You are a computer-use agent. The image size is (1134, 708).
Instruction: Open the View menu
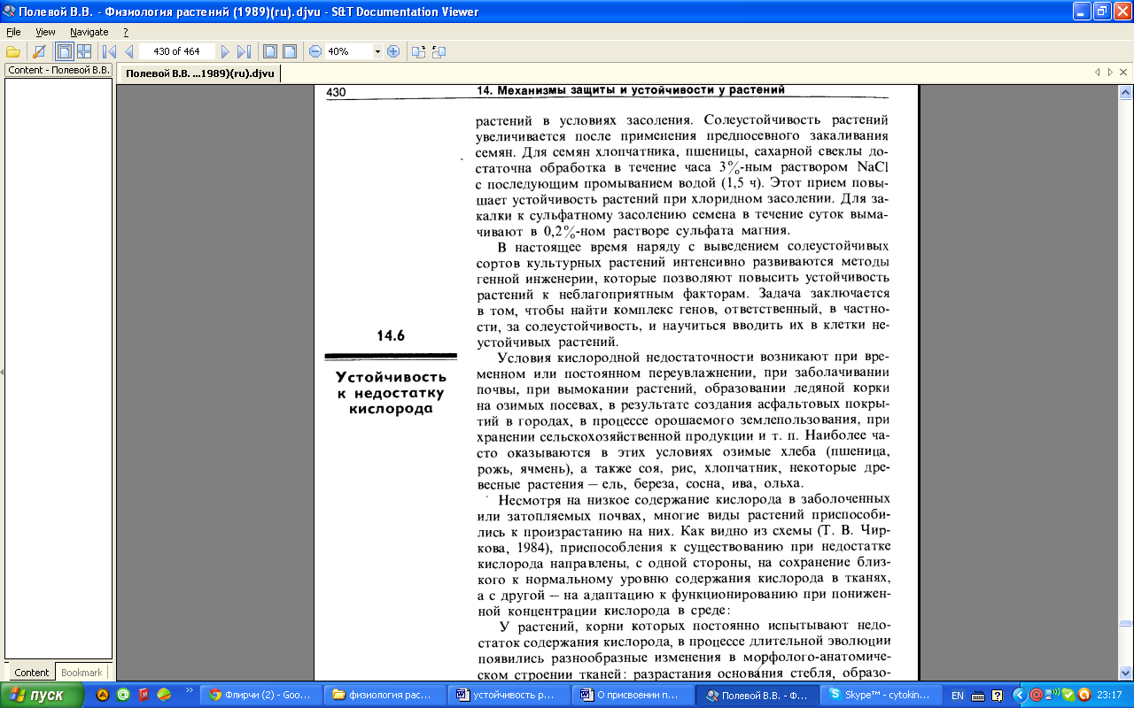(45, 32)
